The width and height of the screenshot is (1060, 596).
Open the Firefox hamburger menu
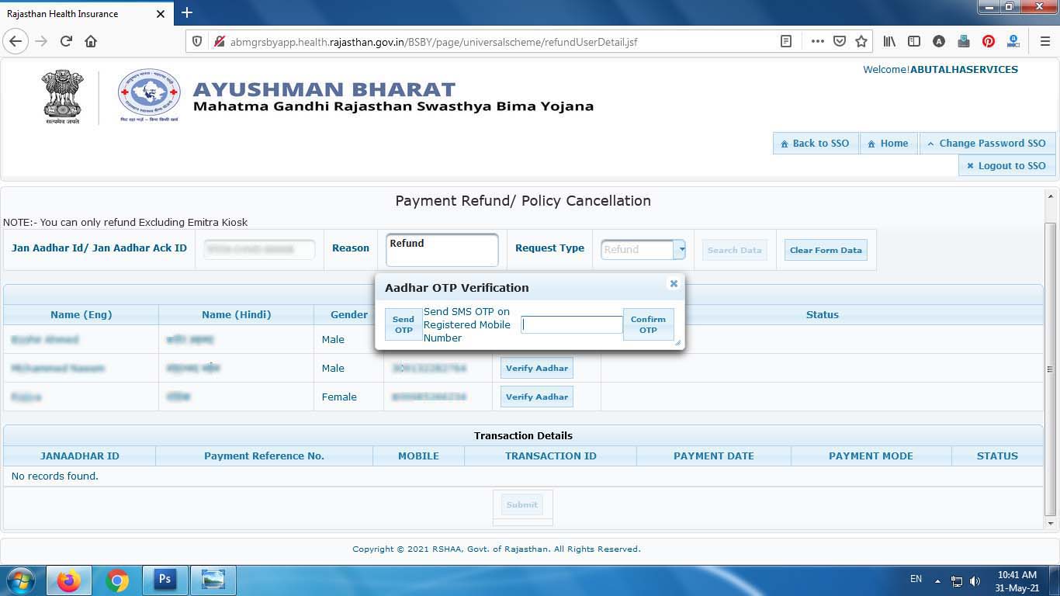tap(1044, 41)
